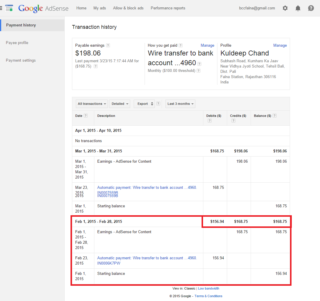Screen dimensions: 320x301
Task: Open the All transactions dropdown
Action: (92, 104)
